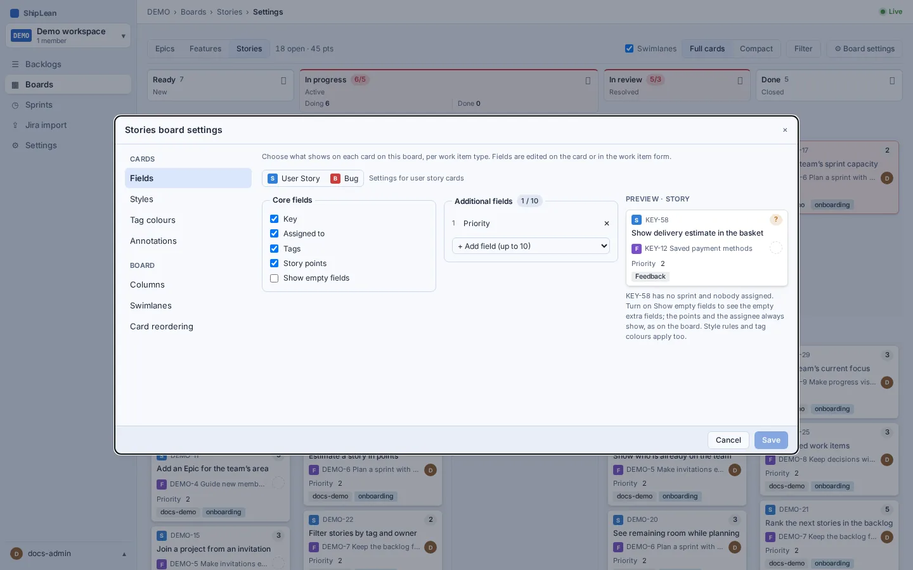913x570 pixels.
Task: Collapse the Done column using its icon
Action: pyautogui.click(x=892, y=80)
